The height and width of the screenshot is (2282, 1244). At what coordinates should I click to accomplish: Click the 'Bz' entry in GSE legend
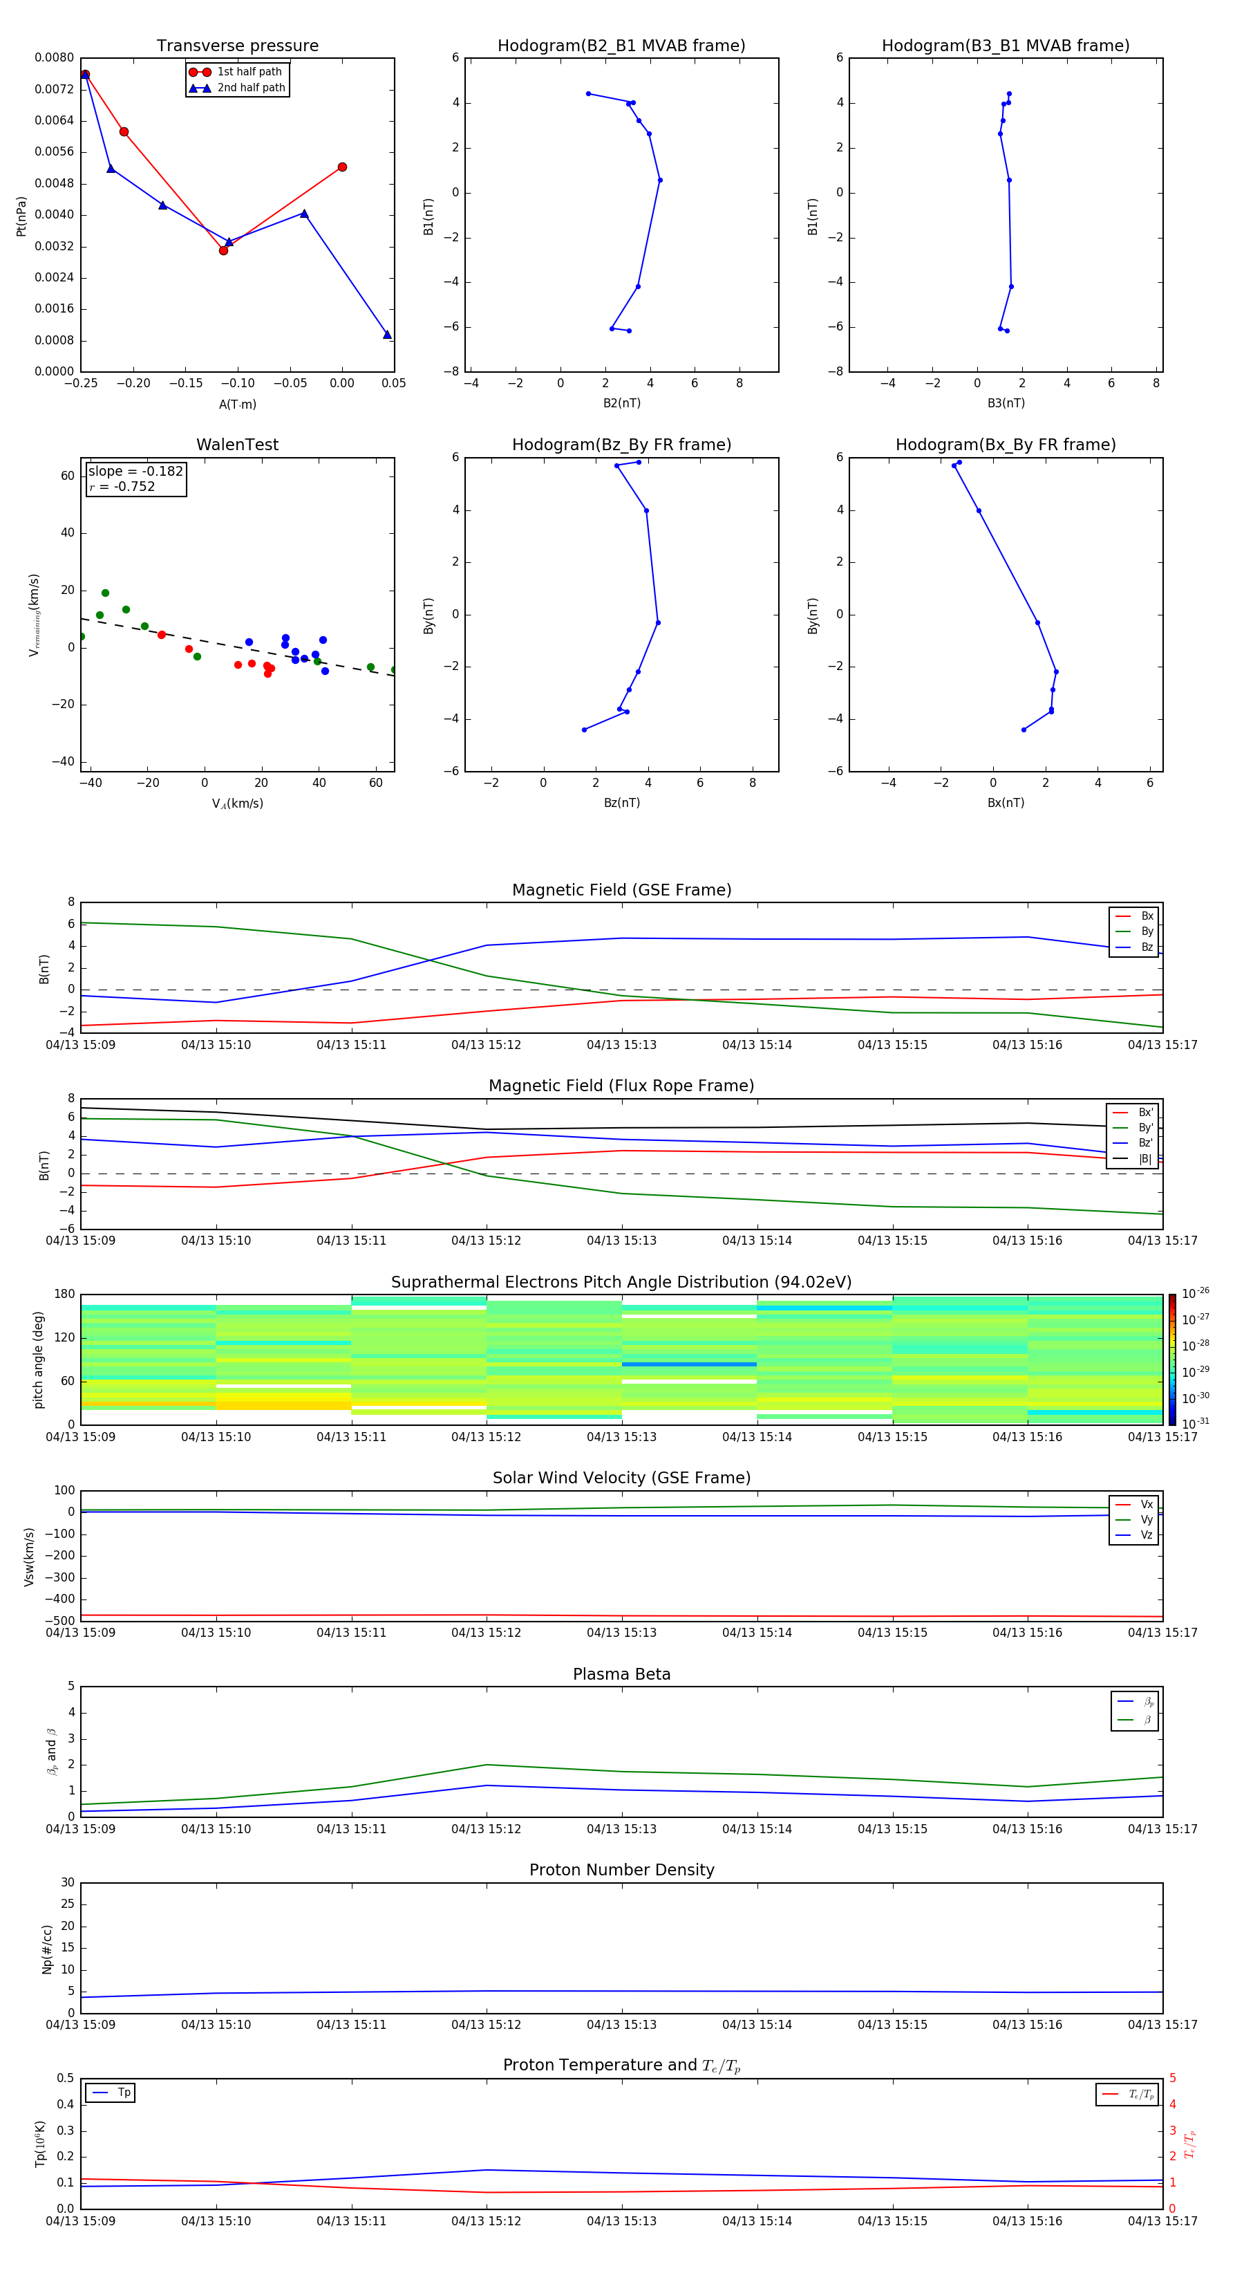point(1134,947)
